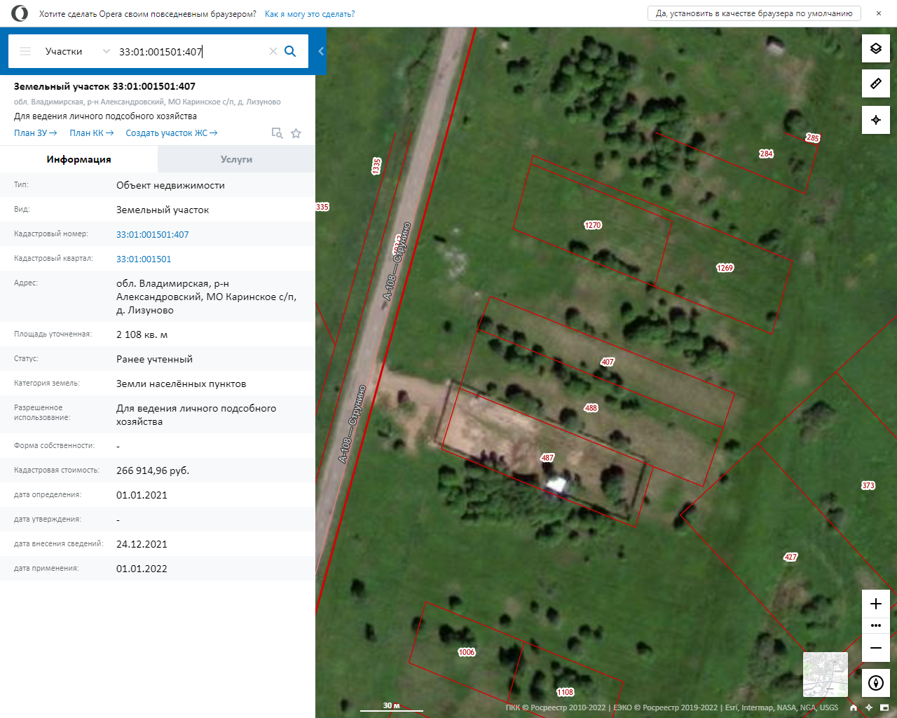Open more zoom options (three dots)
Screen dimensions: 897x718
[875, 625]
